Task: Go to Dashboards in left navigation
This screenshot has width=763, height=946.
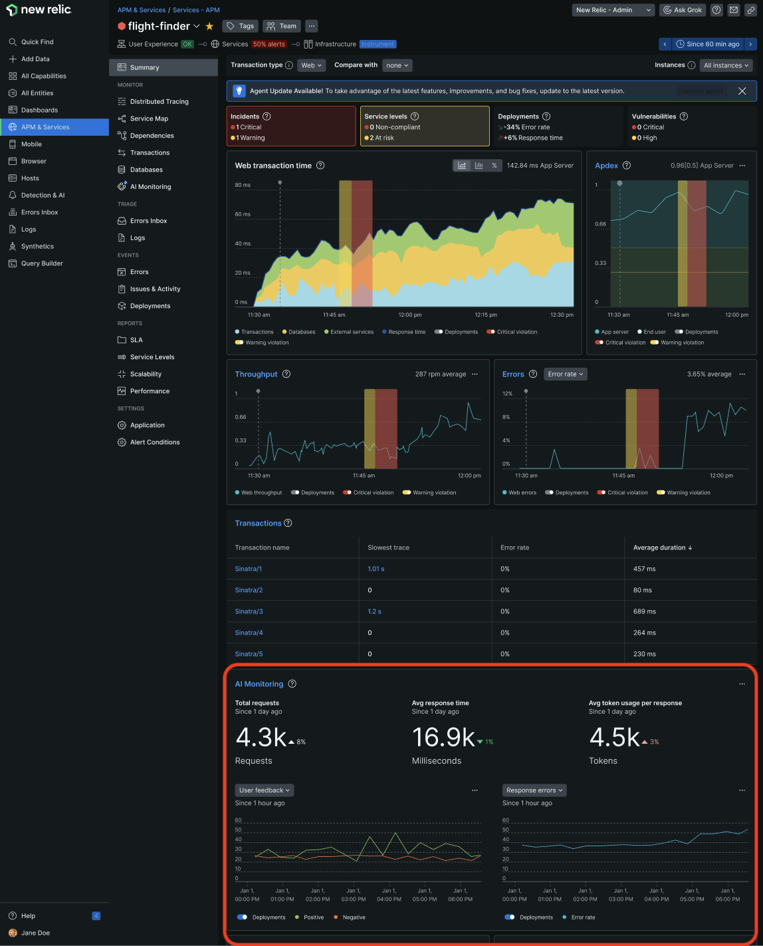Action: coord(39,110)
